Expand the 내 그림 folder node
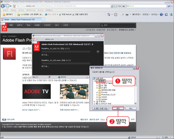Screen dimensions: 174x139 coord(97,85)
